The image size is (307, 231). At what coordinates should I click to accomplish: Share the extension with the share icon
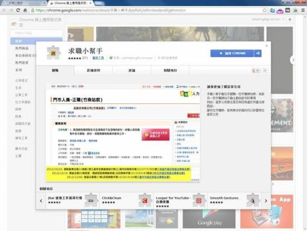258,53
